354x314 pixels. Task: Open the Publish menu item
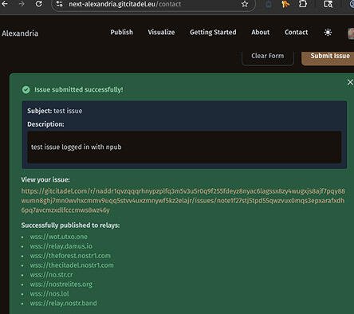coord(122,32)
